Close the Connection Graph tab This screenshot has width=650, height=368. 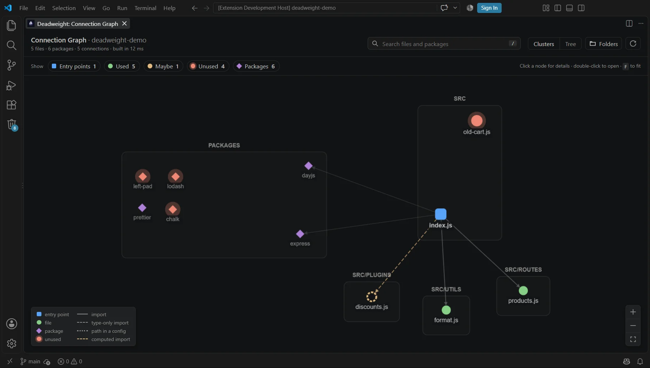tap(124, 23)
